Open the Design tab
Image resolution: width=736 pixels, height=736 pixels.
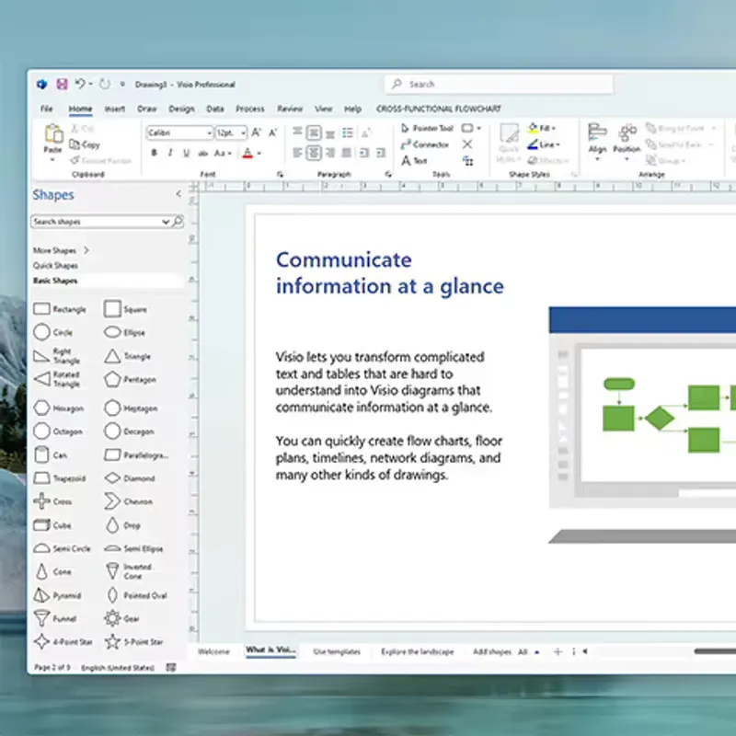click(181, 109)
